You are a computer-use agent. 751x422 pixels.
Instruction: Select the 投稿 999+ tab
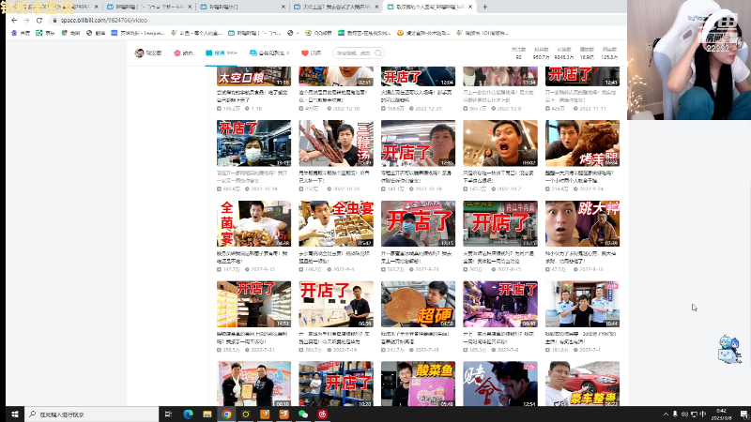coord(222,53)
